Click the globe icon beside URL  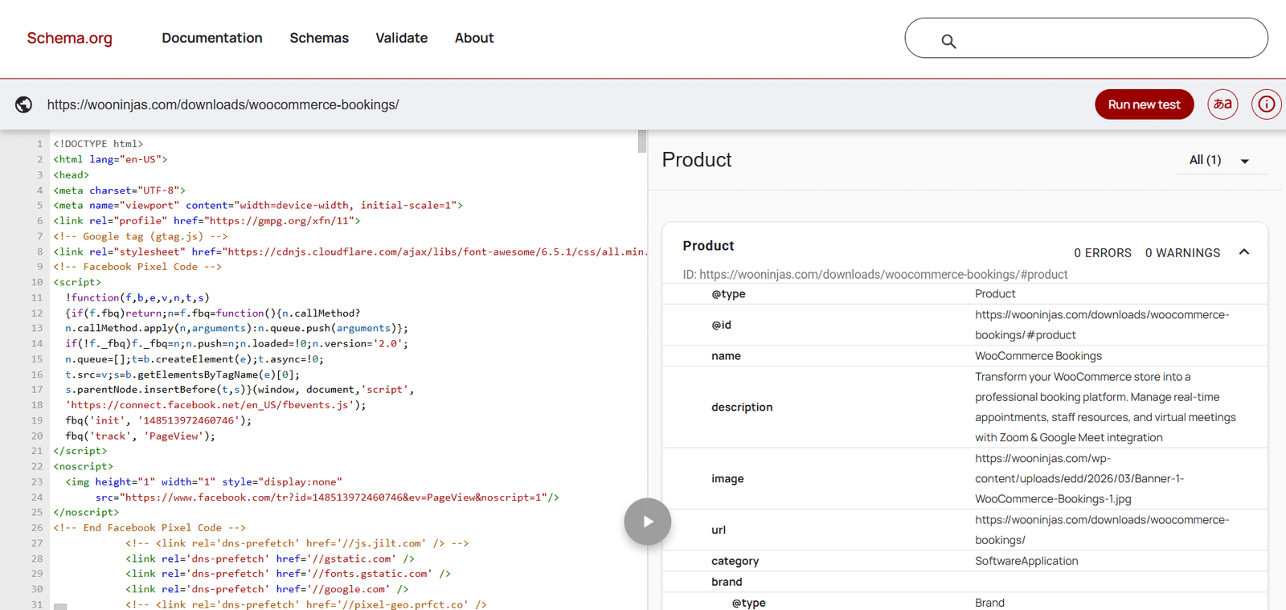24,104
